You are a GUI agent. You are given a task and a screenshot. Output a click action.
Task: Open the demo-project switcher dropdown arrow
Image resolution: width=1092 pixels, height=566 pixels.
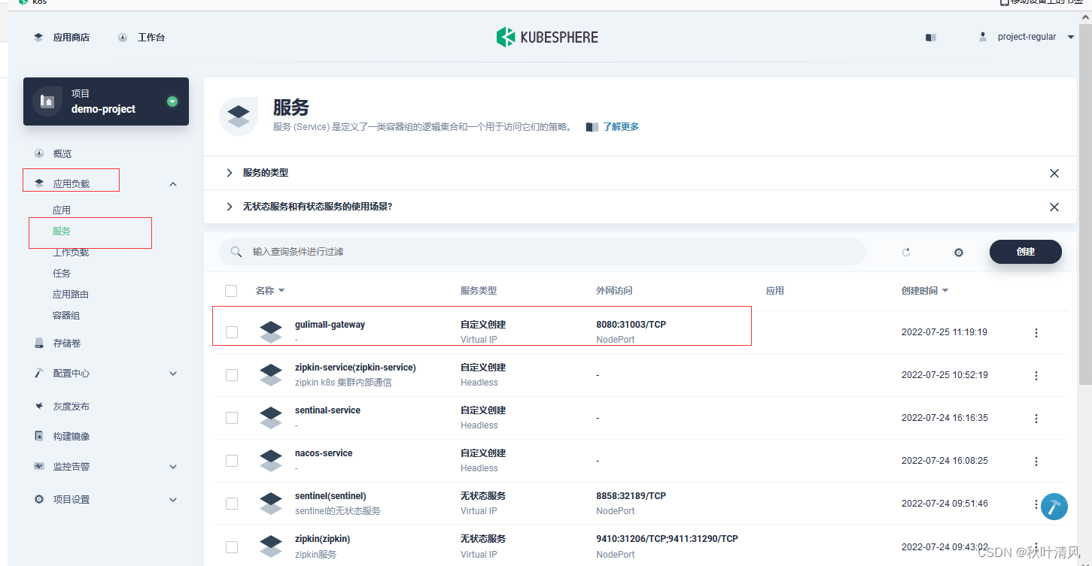[x=172, y=101]
